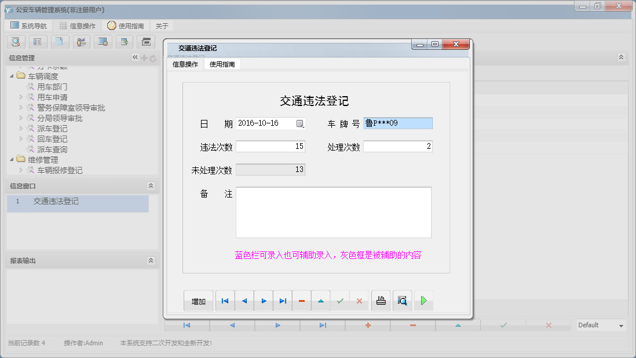
Task: Open the search tool on the main toolbar
Action: (x=15, y=42)
